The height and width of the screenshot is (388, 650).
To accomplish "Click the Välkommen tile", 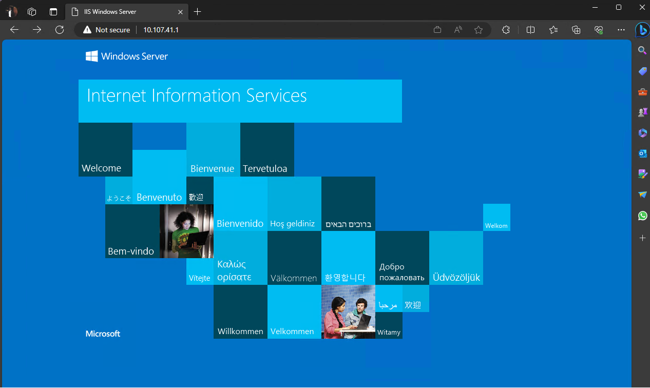I will pos(294,258).
